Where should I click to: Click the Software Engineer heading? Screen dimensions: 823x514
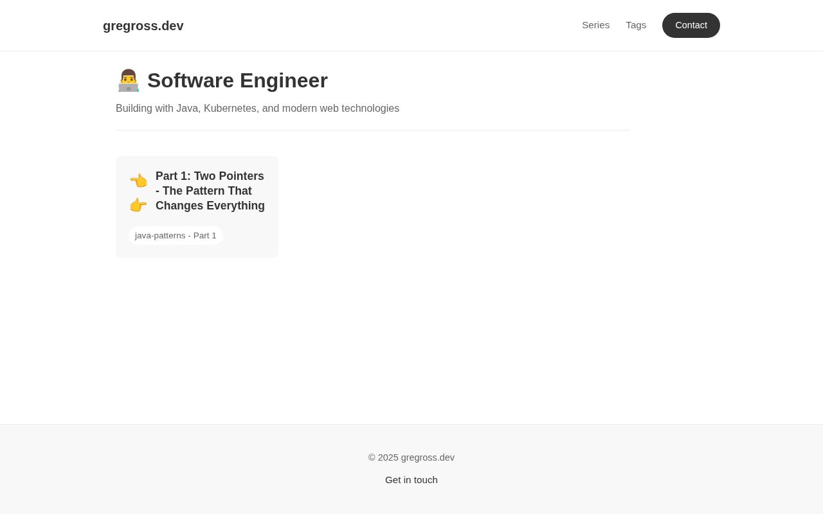pos(237,81)
